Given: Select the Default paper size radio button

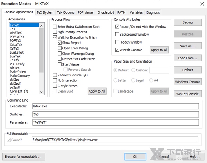Looking at the screenshot, I should tap(116, 70).
